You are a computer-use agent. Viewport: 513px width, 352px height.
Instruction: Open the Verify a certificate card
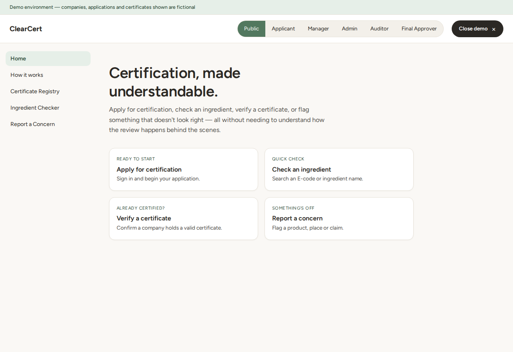(184, 218)
